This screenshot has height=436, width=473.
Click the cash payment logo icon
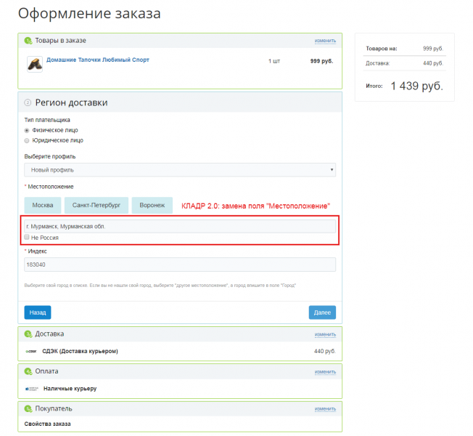pyautogui.click(x=31, y=389)
